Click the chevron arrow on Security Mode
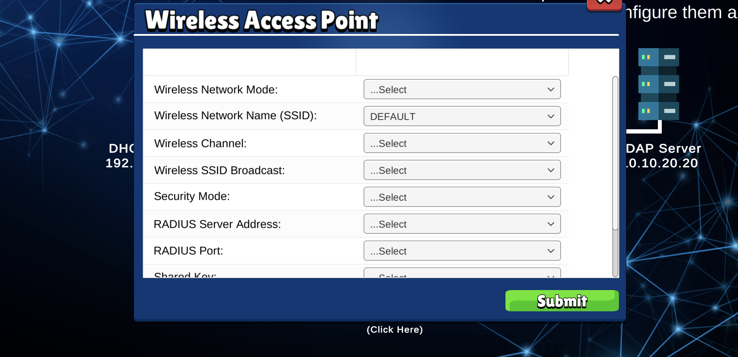The height and width of the screenshot is (357, 738). (x=550, y=197)
